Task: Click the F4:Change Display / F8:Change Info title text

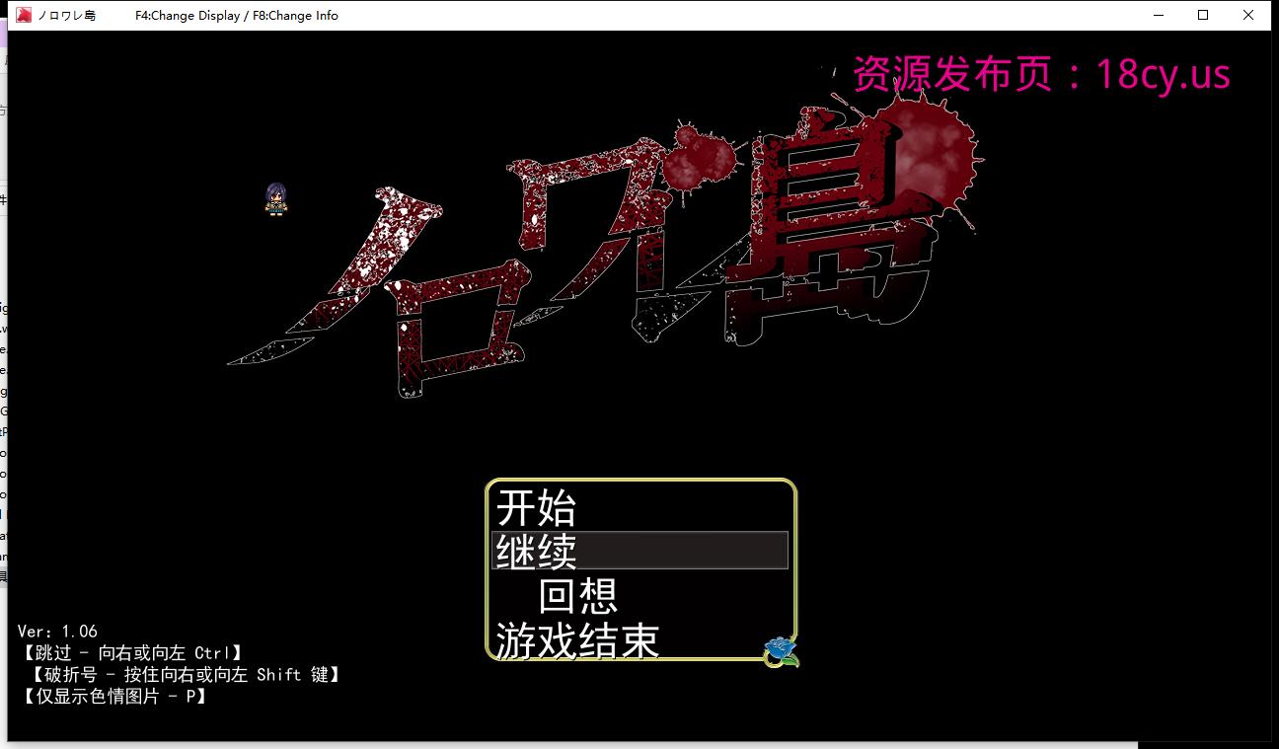Action: [237, 15]
